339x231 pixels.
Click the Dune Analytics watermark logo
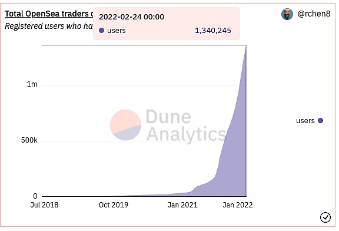click(125, 125)
